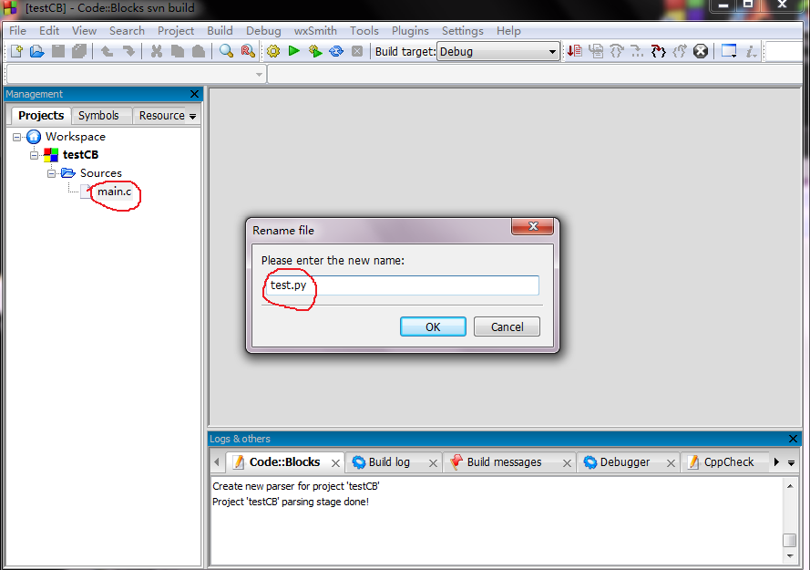
Task: Close the Code::Blocks log tab
Action: (335, 463)
